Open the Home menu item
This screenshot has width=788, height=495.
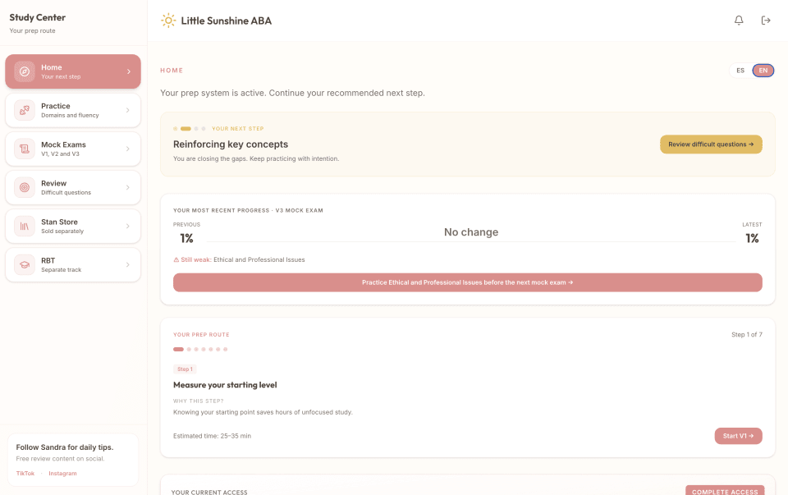[x=73, y=71]
